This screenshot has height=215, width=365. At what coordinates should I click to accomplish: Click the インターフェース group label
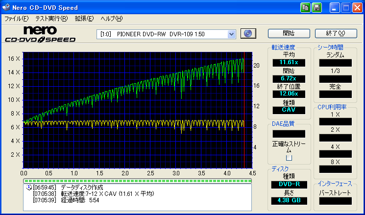[x=335, y=184]
